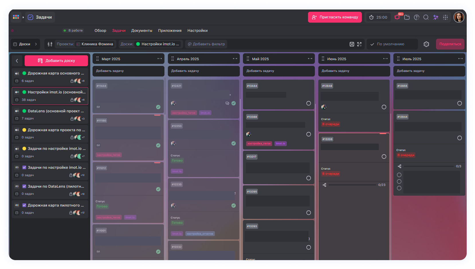Switch to the 'Документы' tab
This screenshot has height=269, width=475.
(x=142, y=31)
